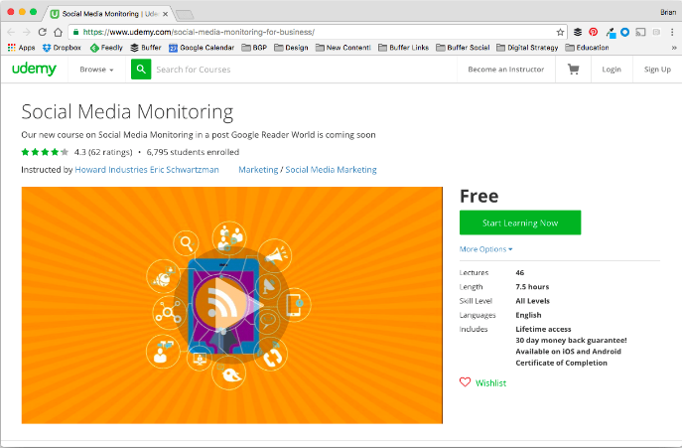Open the Digital Strategy bookmarks folder
This screenshot has height=448, width=682.
pos(527,48)
